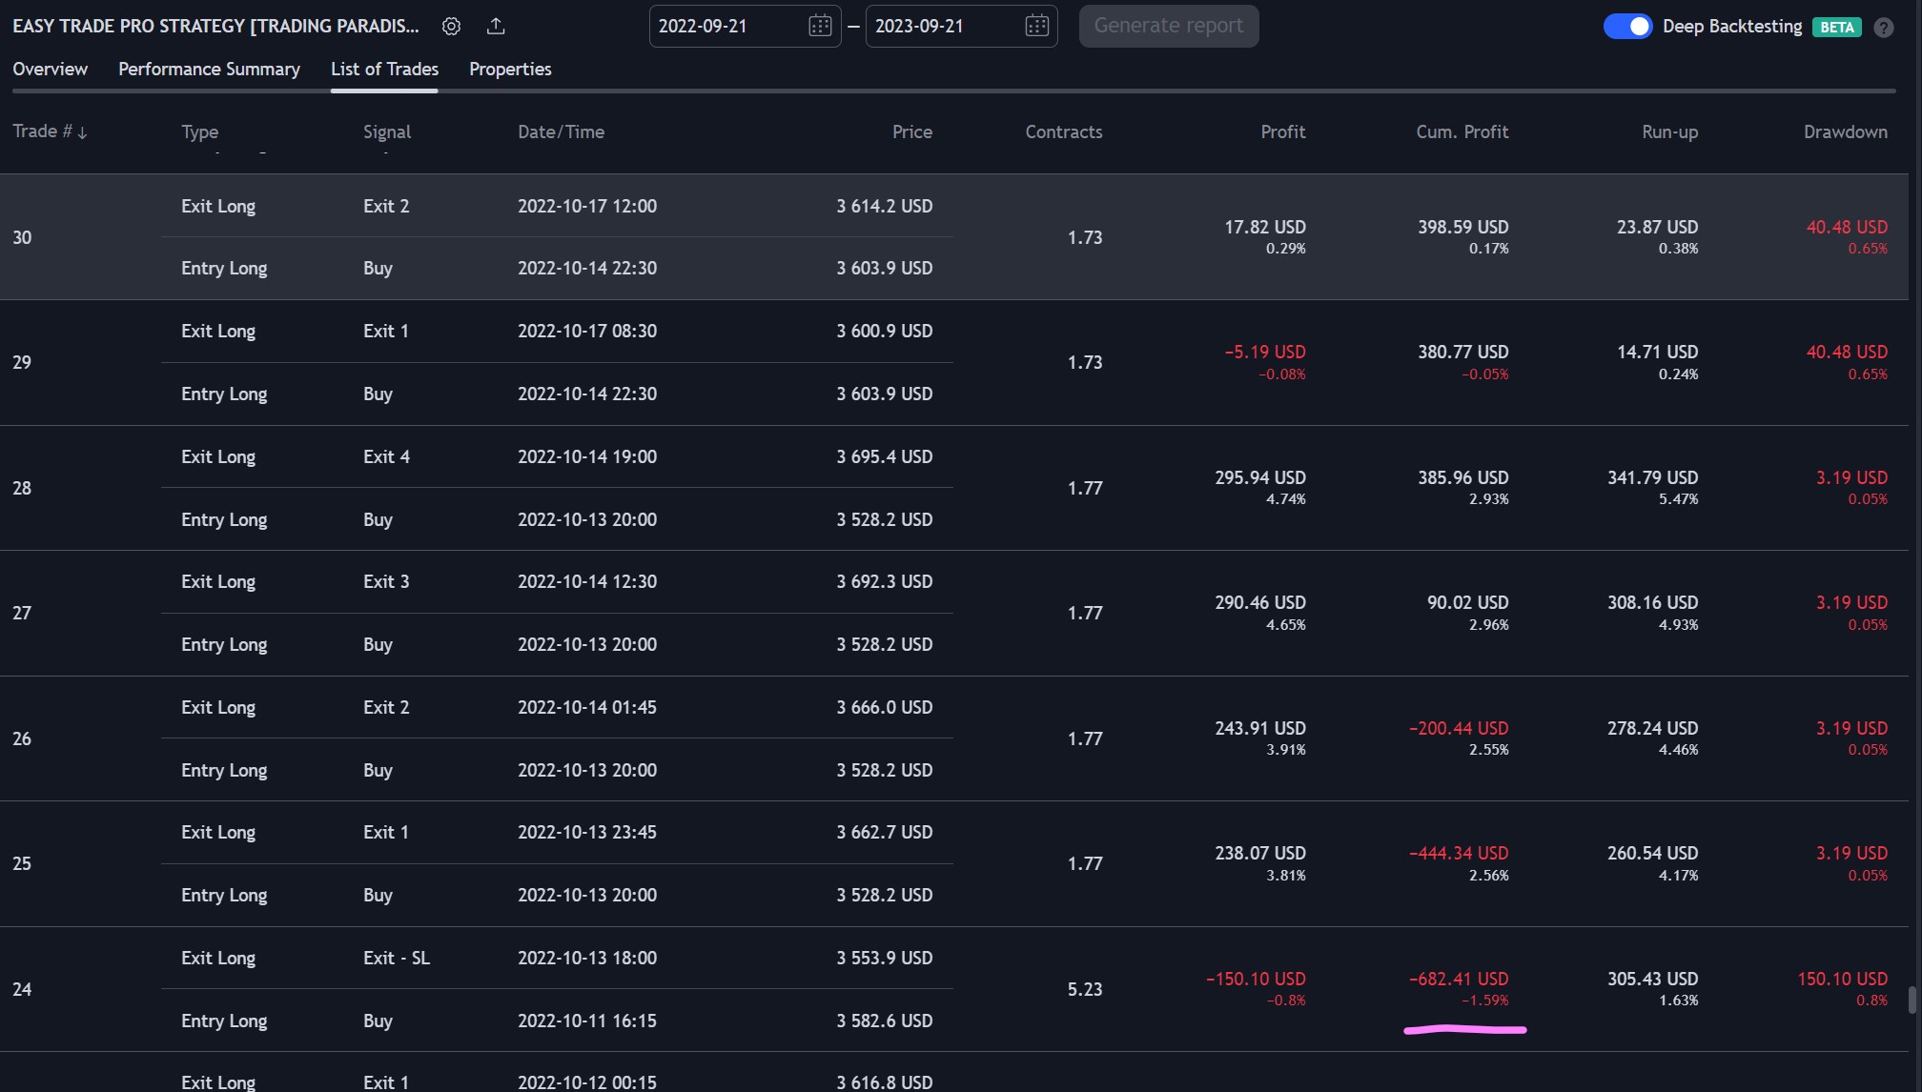Click the export data upload icon
The height and width of the screenshot is (1092, 1922).
[x=496, y=27]
